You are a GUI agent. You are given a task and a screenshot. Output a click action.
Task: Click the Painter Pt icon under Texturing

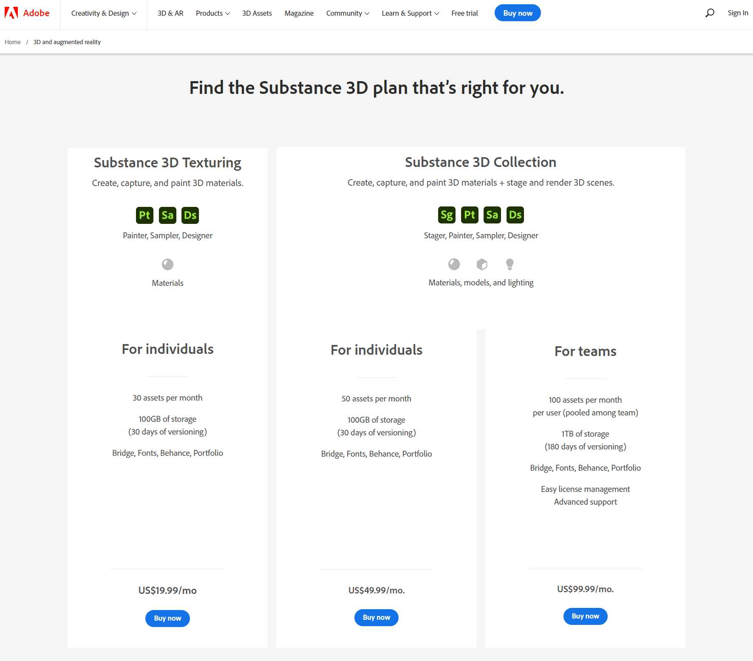(x=144, y=215)
